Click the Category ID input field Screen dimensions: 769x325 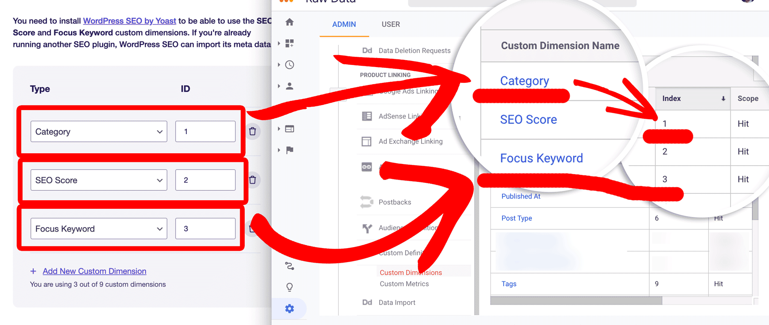(205, 132)
